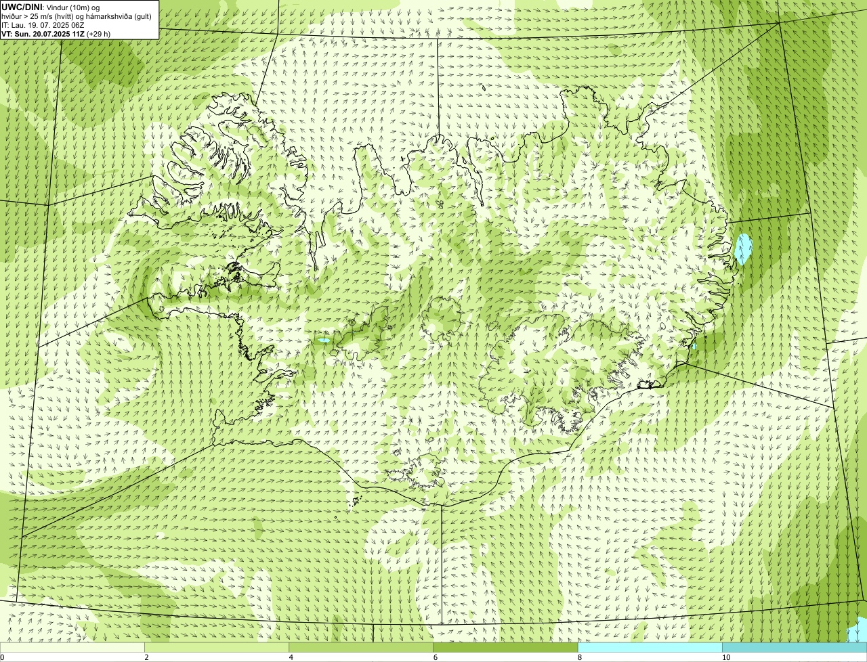The width and height of the screenshot is (867, 662).
Task: Click the '2' scale label
Action: [x=146, y=657]
